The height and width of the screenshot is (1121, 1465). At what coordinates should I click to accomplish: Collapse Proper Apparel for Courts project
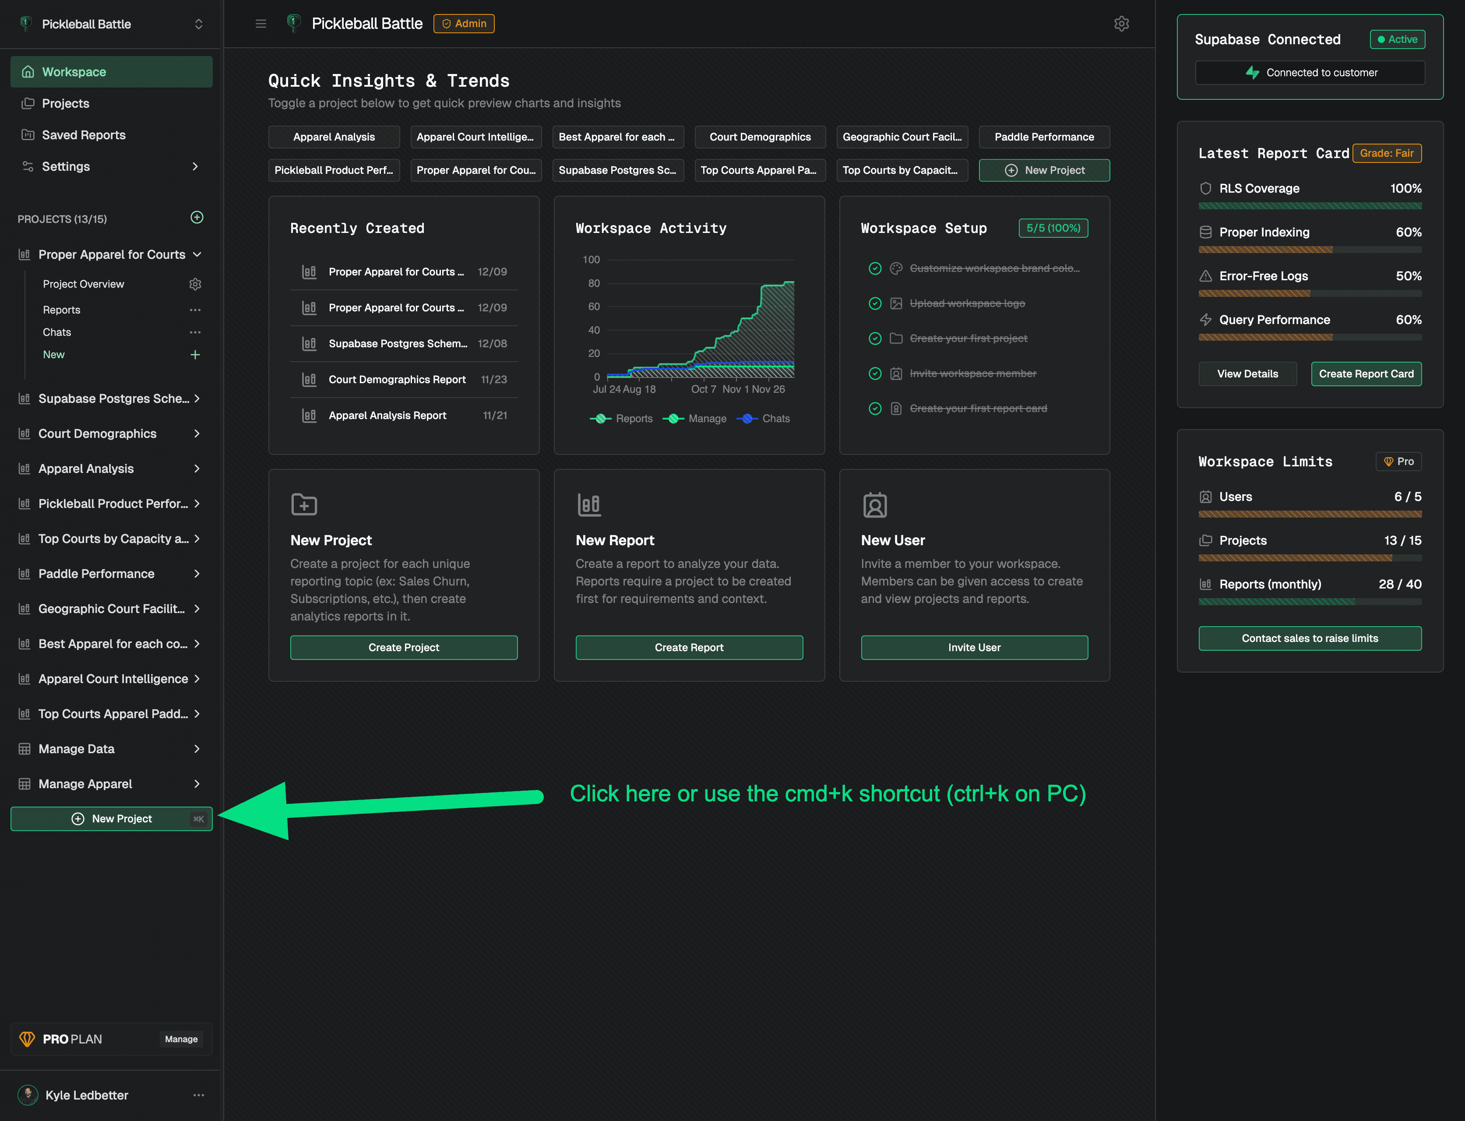(197, 255)
